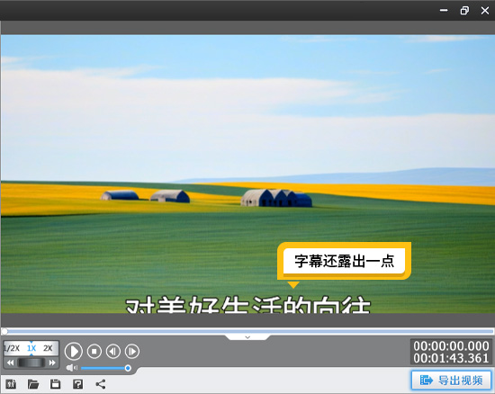Share the video using the share icon
This screenshot has width=495, height=394.
tap(101, 384)
